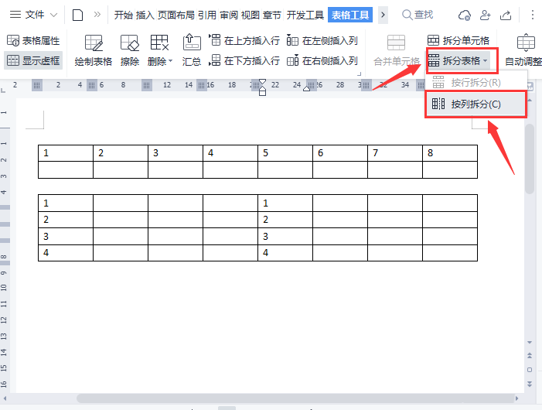
Task: Switch to the 开发工具 tab
Action: tap(305, 15)
